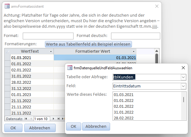This screenshot has height=137, width=191.
Task: Click row selector of the 01.03.2021 record
Action: click(x=7, y=58)
